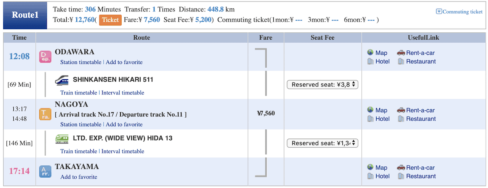Click the Odawara departure station icon
488x188 pixels.
(x=45, y=57)
